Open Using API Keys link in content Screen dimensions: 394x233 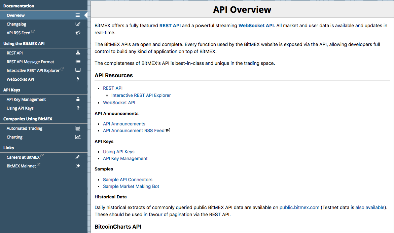[118, 152]
